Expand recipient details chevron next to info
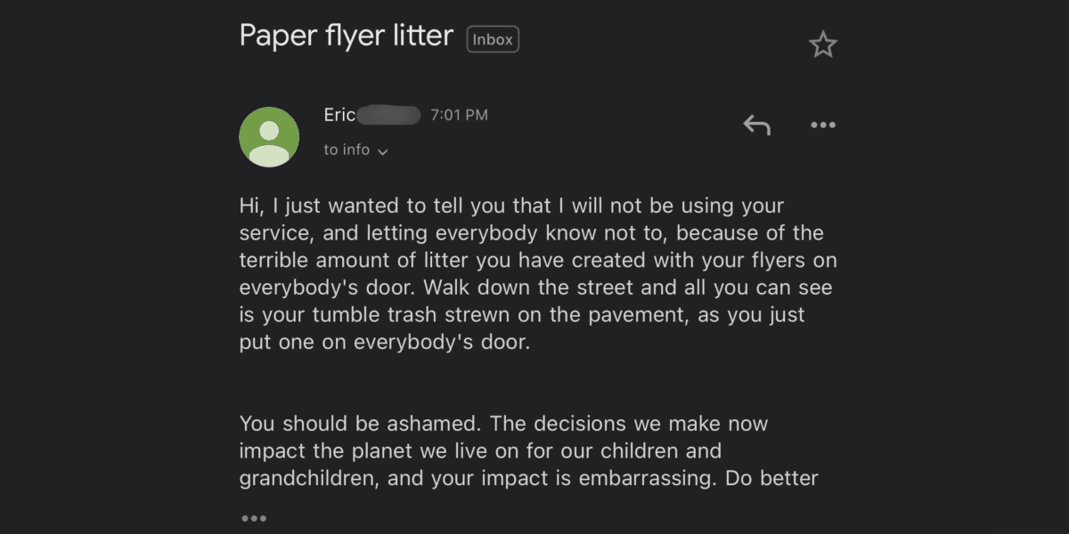Viewport: 1069px width, 534px height. (x=383, y=152)
